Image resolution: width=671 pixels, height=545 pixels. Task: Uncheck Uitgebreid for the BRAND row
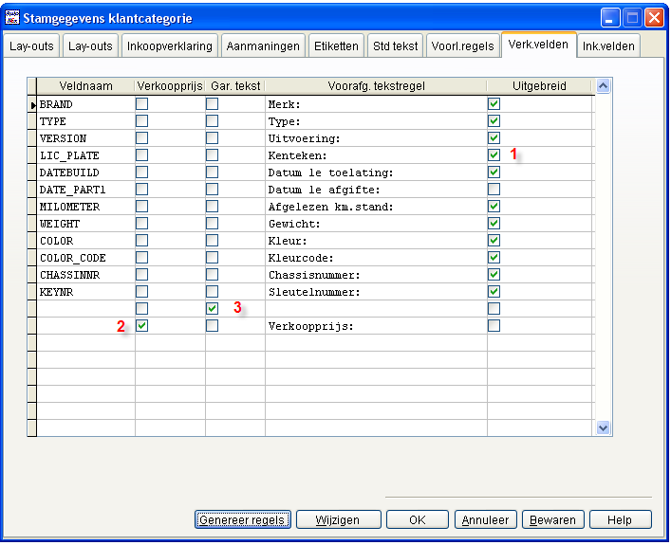click(x=494, y=104)
